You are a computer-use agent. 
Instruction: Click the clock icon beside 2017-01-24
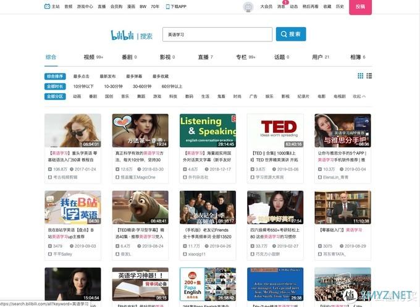[x=72, y=169]
